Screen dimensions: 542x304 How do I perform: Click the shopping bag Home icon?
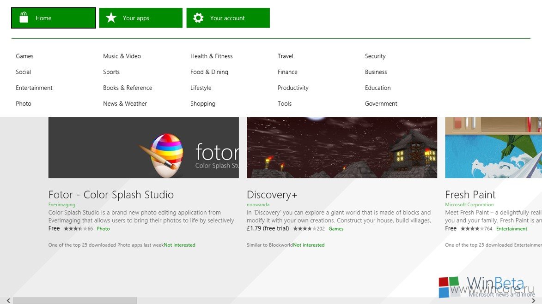pyautogui.click(x=24, y=17)
